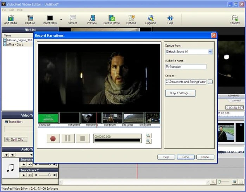
Task: Toggle the Audio Track mute speaker button
Action: point(13,155)
